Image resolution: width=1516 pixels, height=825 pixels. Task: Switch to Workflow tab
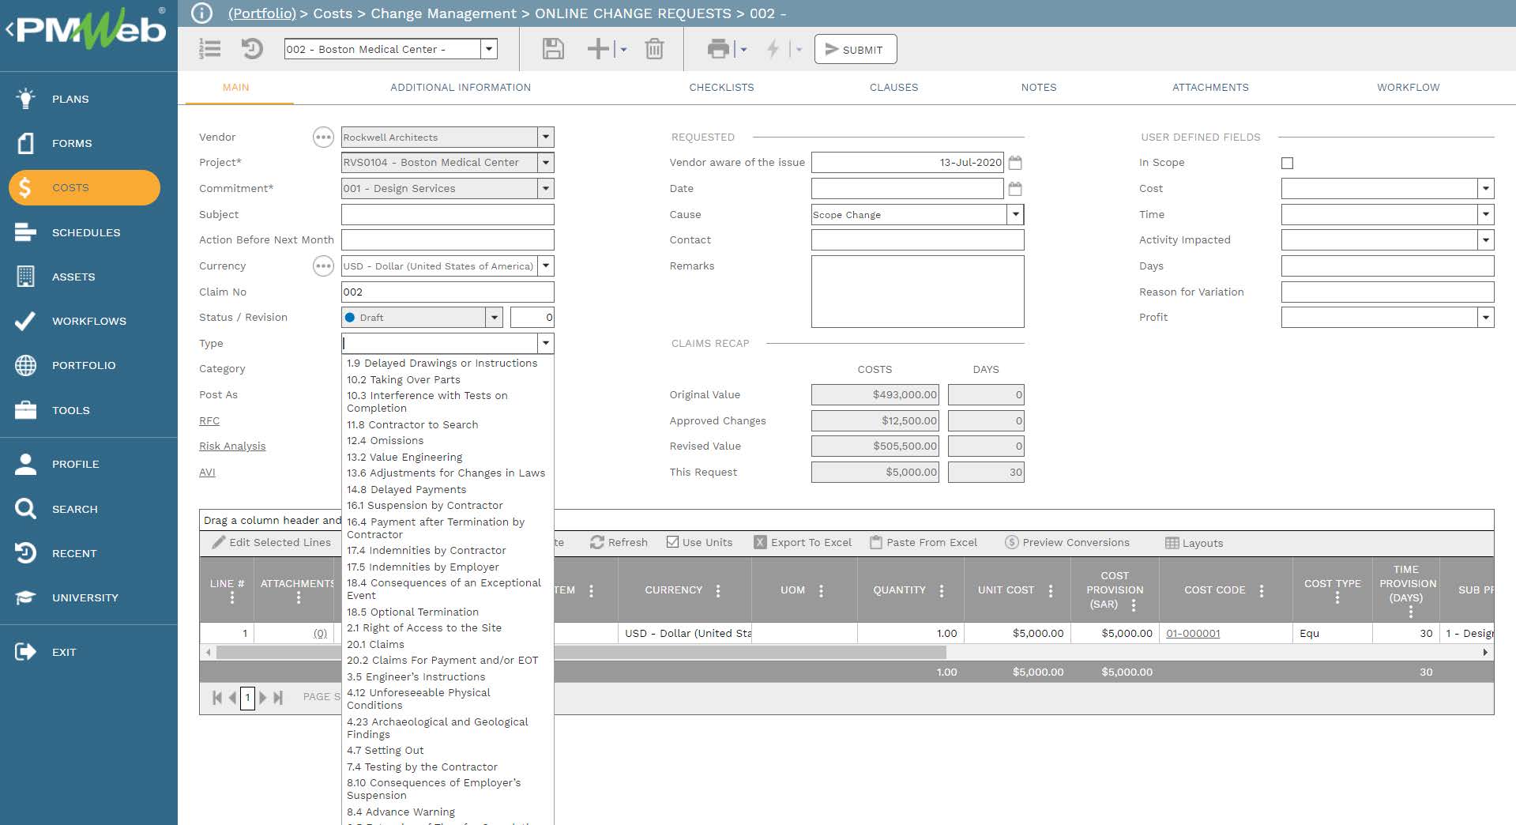1408,88
